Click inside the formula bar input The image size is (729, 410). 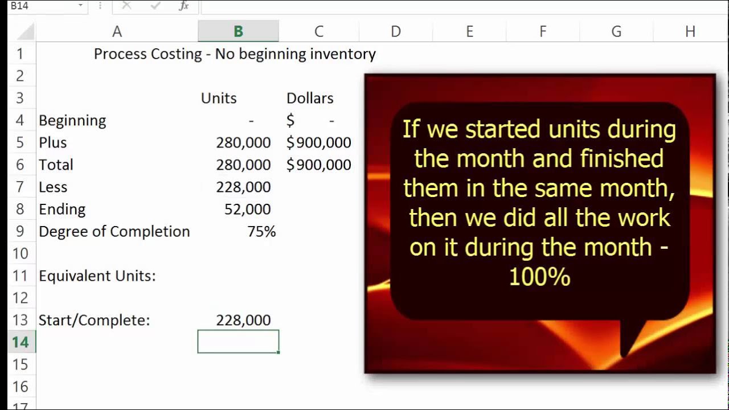pyautogui.click(x=464, y=6)
